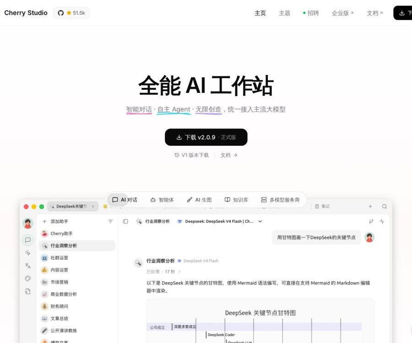Click the branch icon in chat header

click(x=371, y=221)
